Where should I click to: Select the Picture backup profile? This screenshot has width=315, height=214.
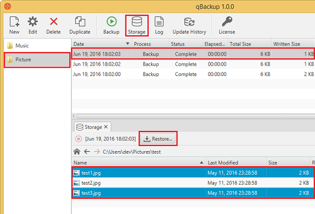(37, 60)
